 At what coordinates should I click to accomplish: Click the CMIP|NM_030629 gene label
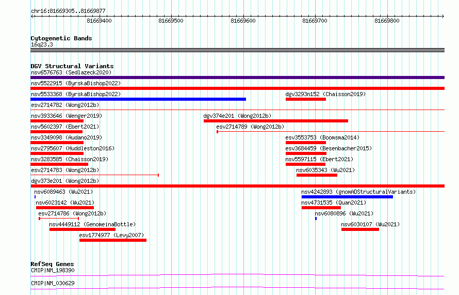[x=53, y=283]
